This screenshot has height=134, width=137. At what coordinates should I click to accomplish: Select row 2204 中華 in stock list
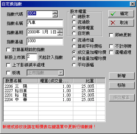coord(54,100)
